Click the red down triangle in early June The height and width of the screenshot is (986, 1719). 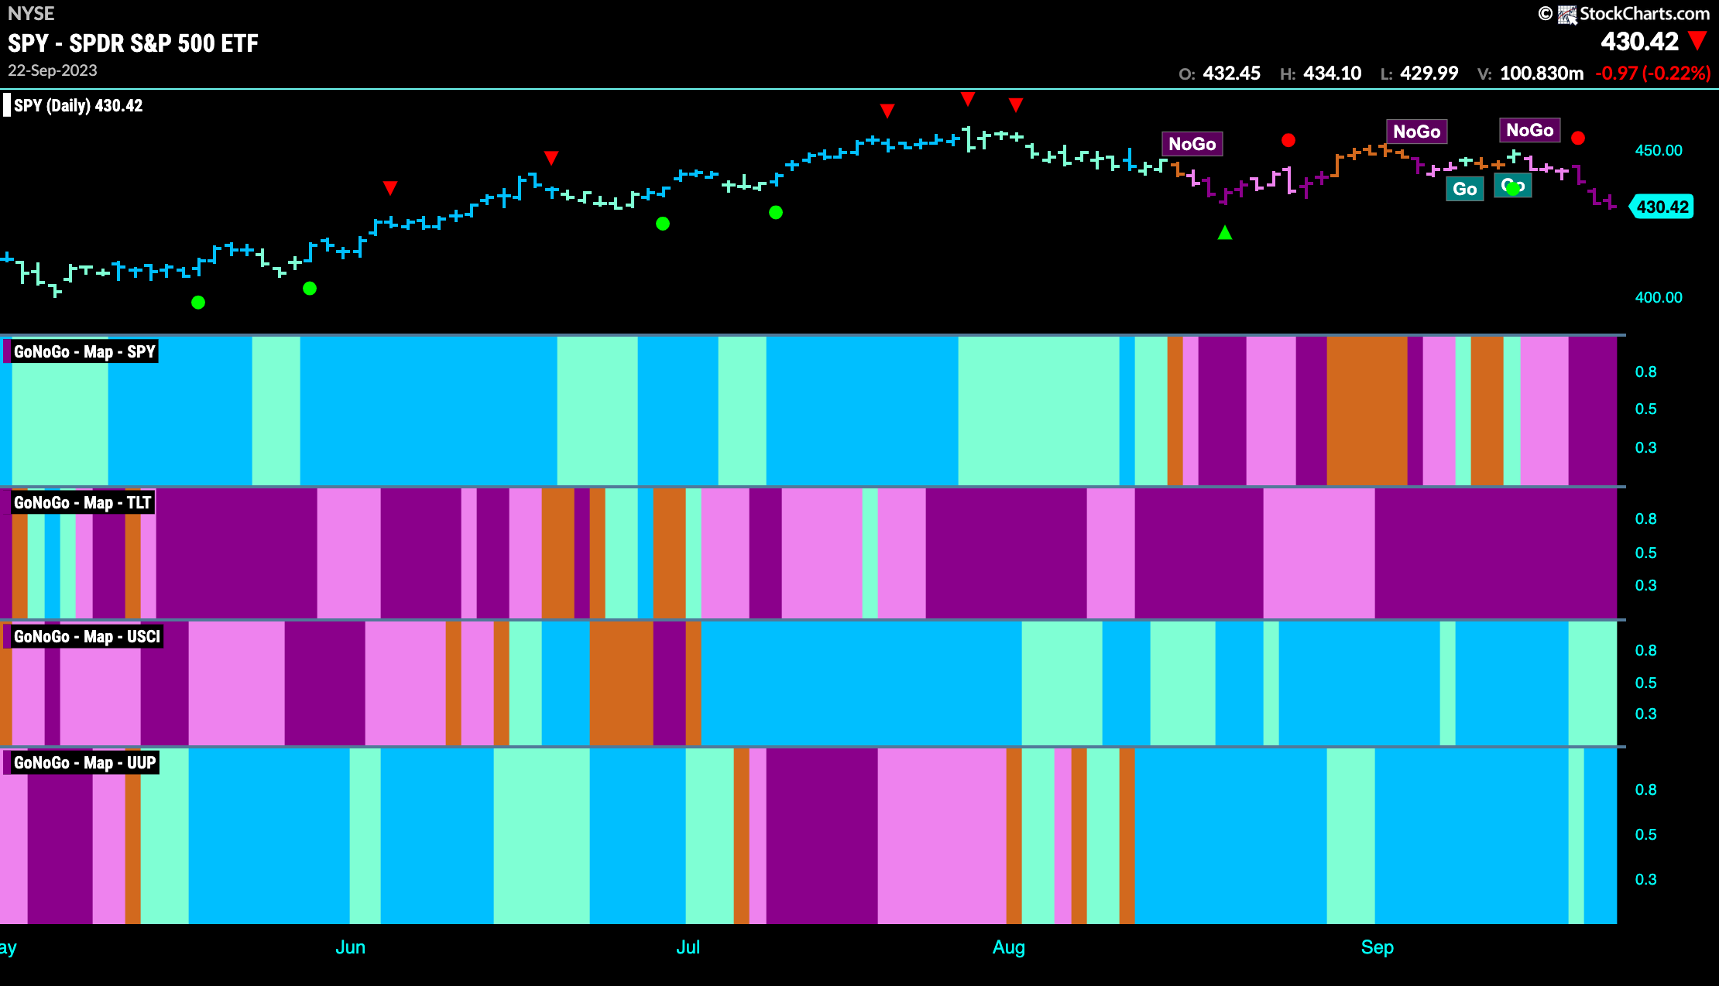coord(390,188)
